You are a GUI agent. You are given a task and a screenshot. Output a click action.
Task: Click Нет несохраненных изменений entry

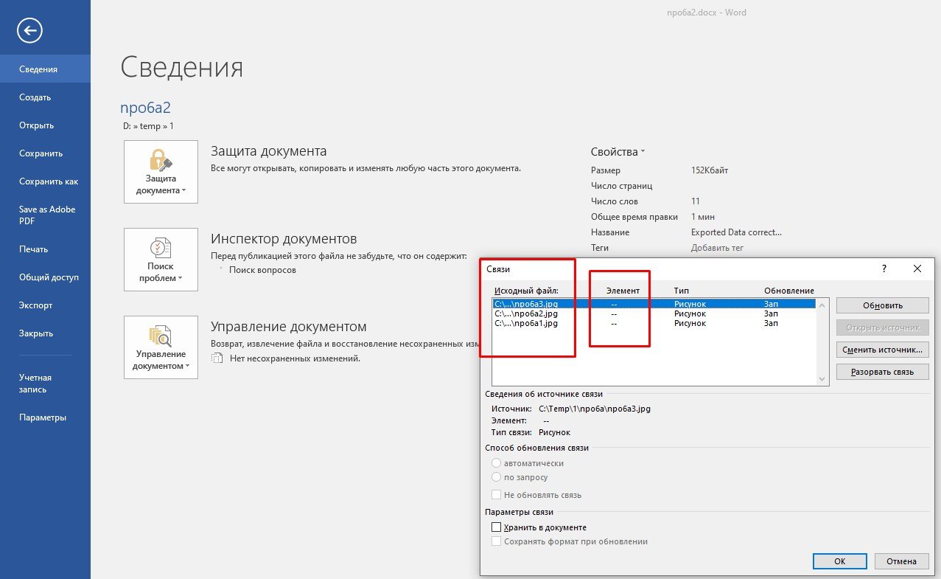[x=294, y=358]
